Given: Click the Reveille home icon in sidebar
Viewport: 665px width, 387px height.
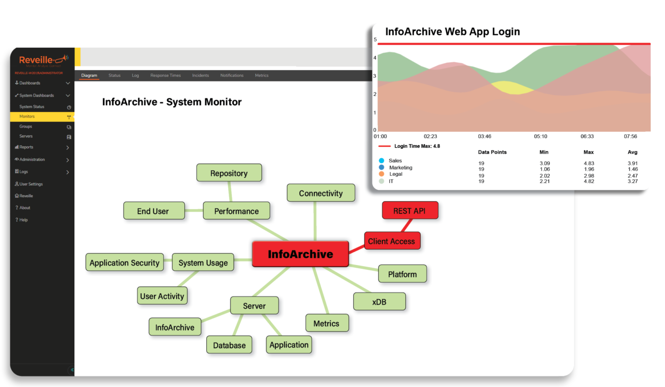Looking at the screenshot, I should [x=17, y=196].
